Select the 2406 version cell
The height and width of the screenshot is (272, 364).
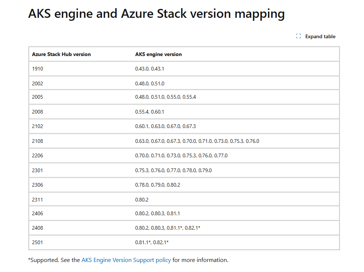(38, 213)
